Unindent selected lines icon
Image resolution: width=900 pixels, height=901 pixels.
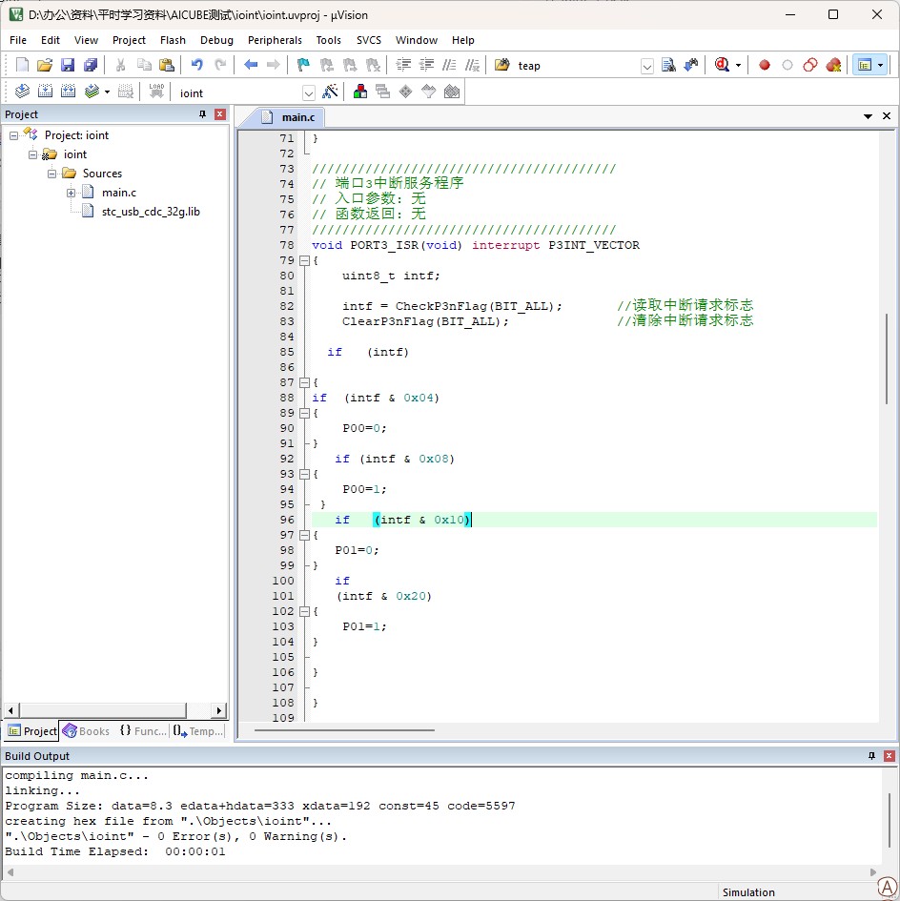(x=426, y=65)
